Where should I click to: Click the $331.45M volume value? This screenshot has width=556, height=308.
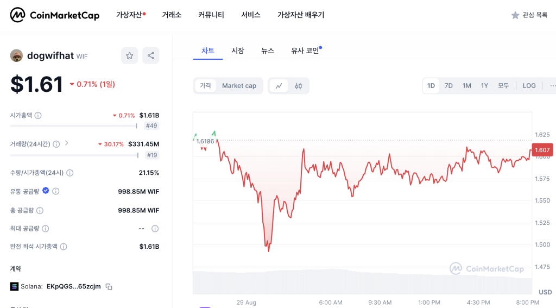point(143,144)
